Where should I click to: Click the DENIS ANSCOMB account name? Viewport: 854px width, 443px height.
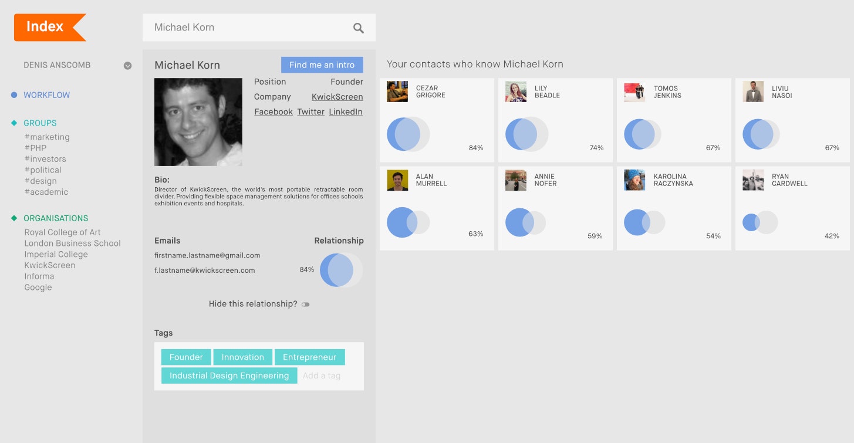click(57, 65)
